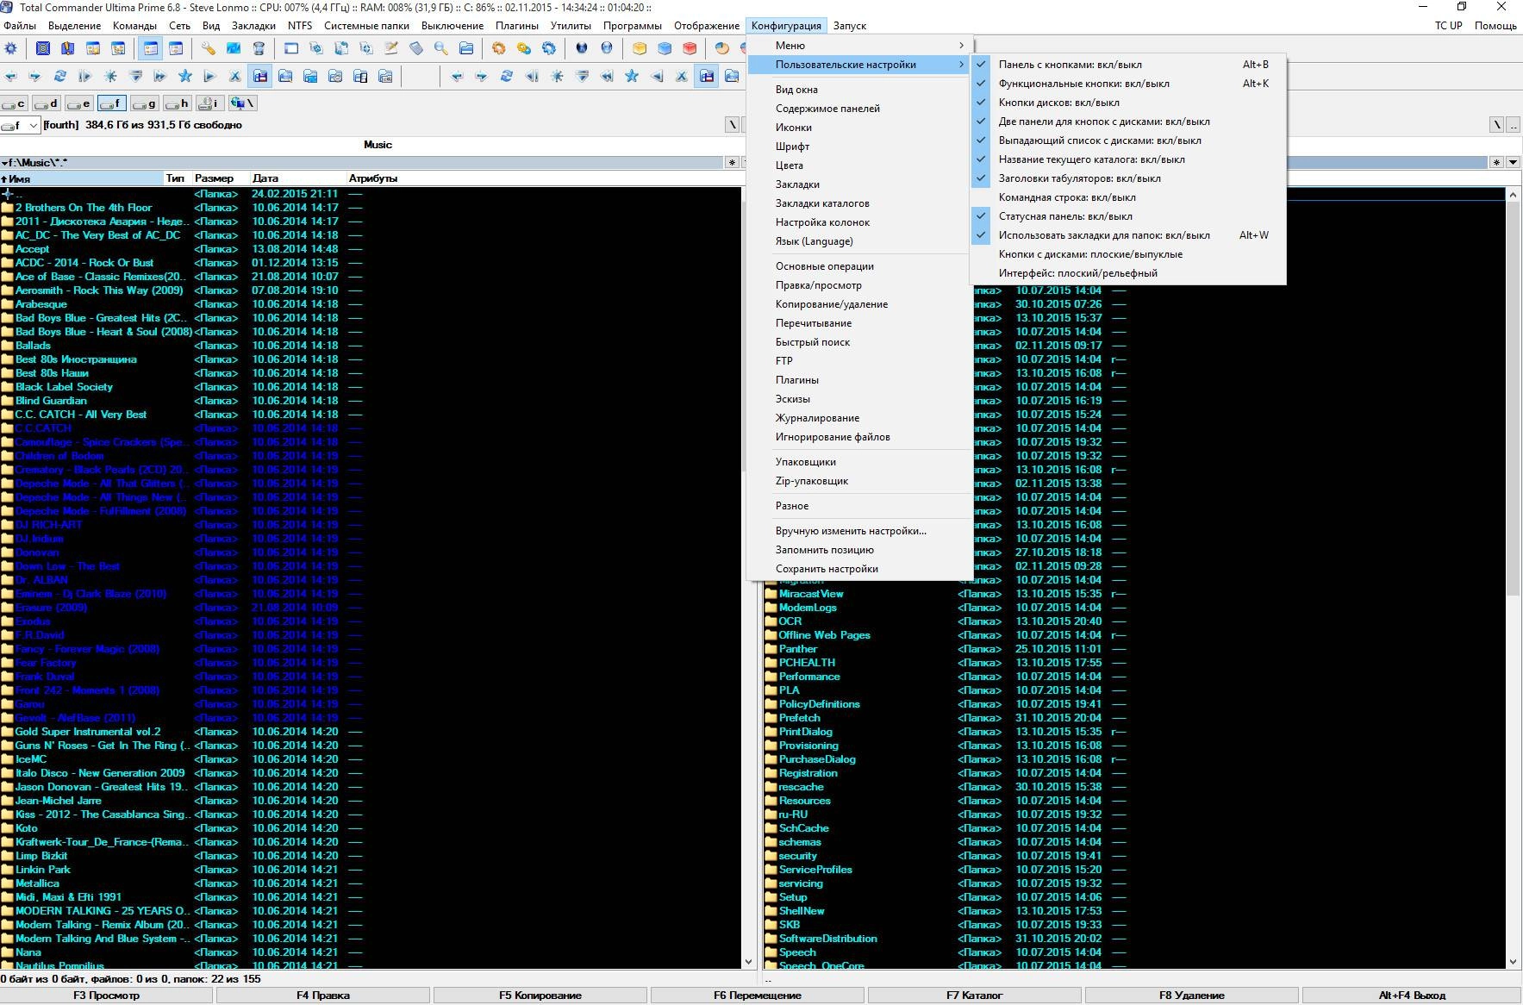1523x1005 pixels.
Task: Click F7 Каталог button
Action: point(974,996)
